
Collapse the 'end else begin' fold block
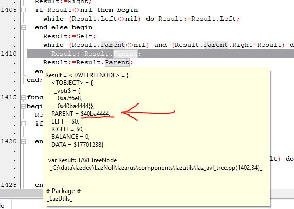[23, 28]
